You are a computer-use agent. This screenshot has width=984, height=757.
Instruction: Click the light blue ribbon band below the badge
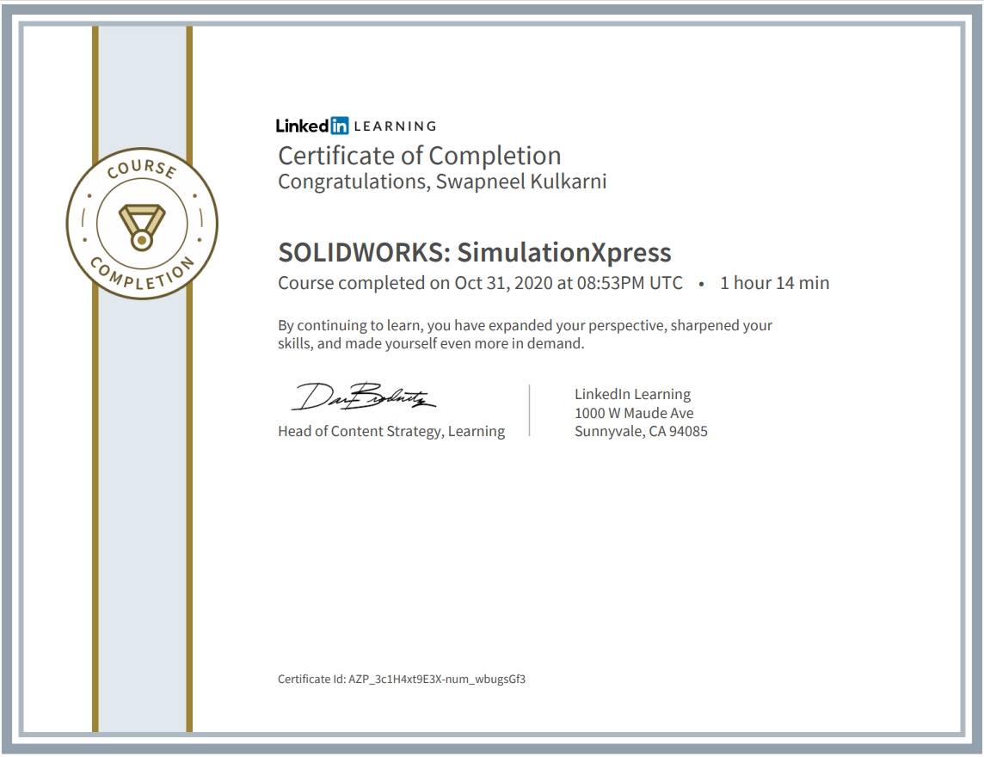click(142, 516)
